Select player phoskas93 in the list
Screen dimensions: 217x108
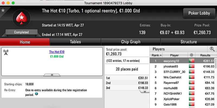pos(171,66)
